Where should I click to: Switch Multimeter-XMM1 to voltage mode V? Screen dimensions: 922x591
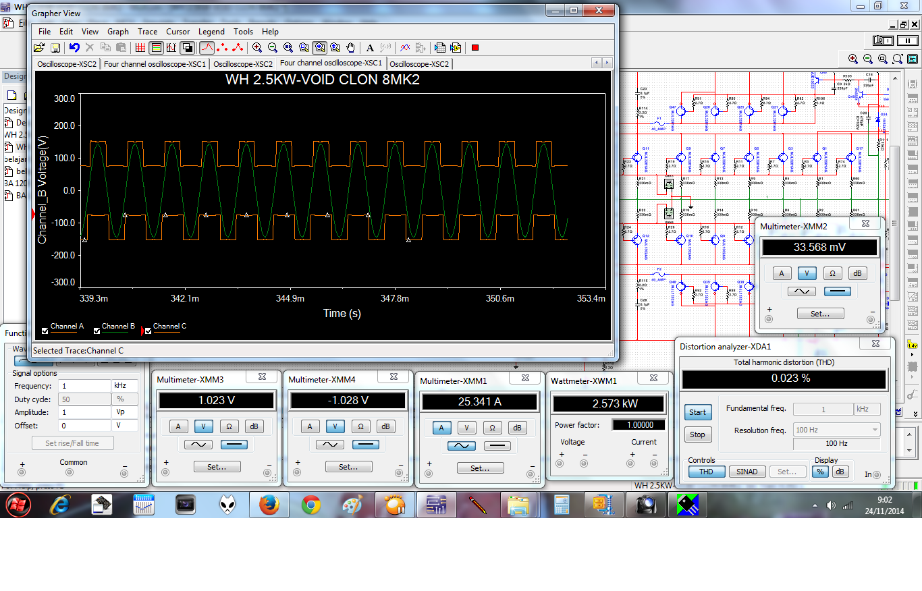click(467, 428)
